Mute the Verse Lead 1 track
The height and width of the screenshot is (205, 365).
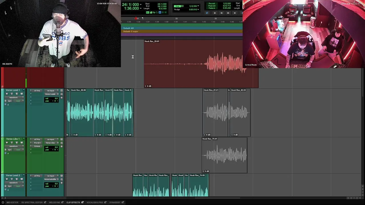pos(21,94)
